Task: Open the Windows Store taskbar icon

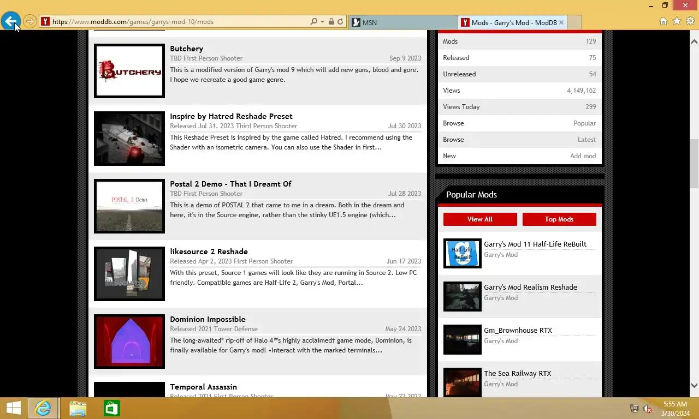Action: tap(112, 408)
